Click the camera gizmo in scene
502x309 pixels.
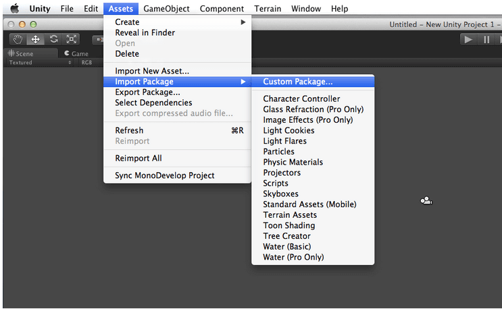pyautogui.click(x=426, y=200)
